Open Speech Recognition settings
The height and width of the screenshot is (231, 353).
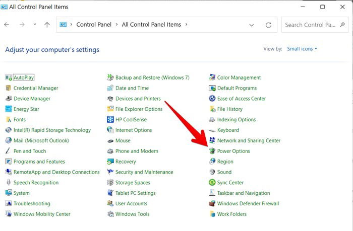tap(36, 183)
